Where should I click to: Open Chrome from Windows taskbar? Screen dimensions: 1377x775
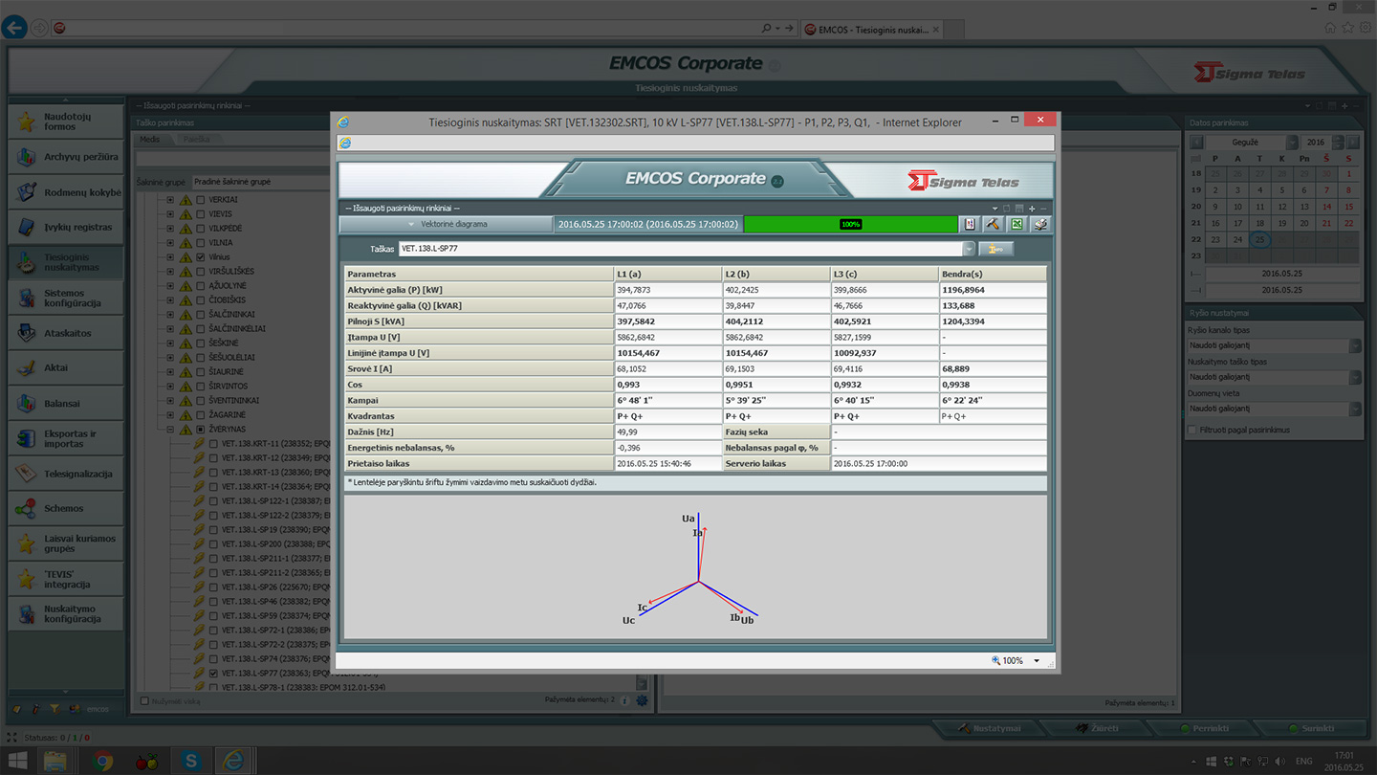[x=103, y=762]
